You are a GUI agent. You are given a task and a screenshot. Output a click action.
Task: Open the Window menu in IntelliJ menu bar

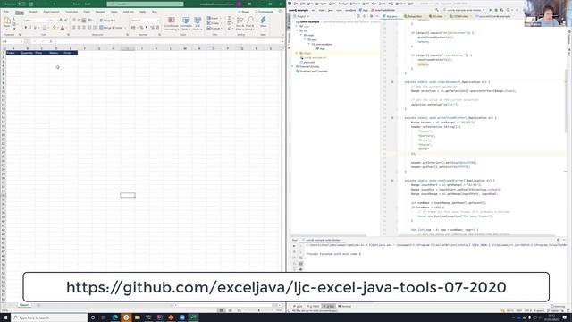click(x=400, y=4)
